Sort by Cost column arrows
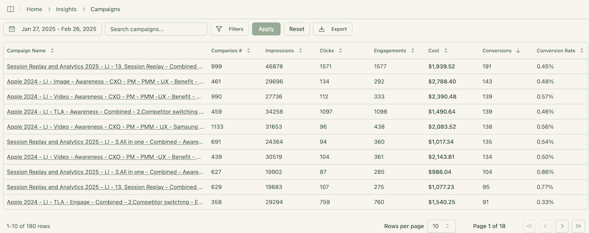Viewport: 589px width, 233px height. point(446,51)
